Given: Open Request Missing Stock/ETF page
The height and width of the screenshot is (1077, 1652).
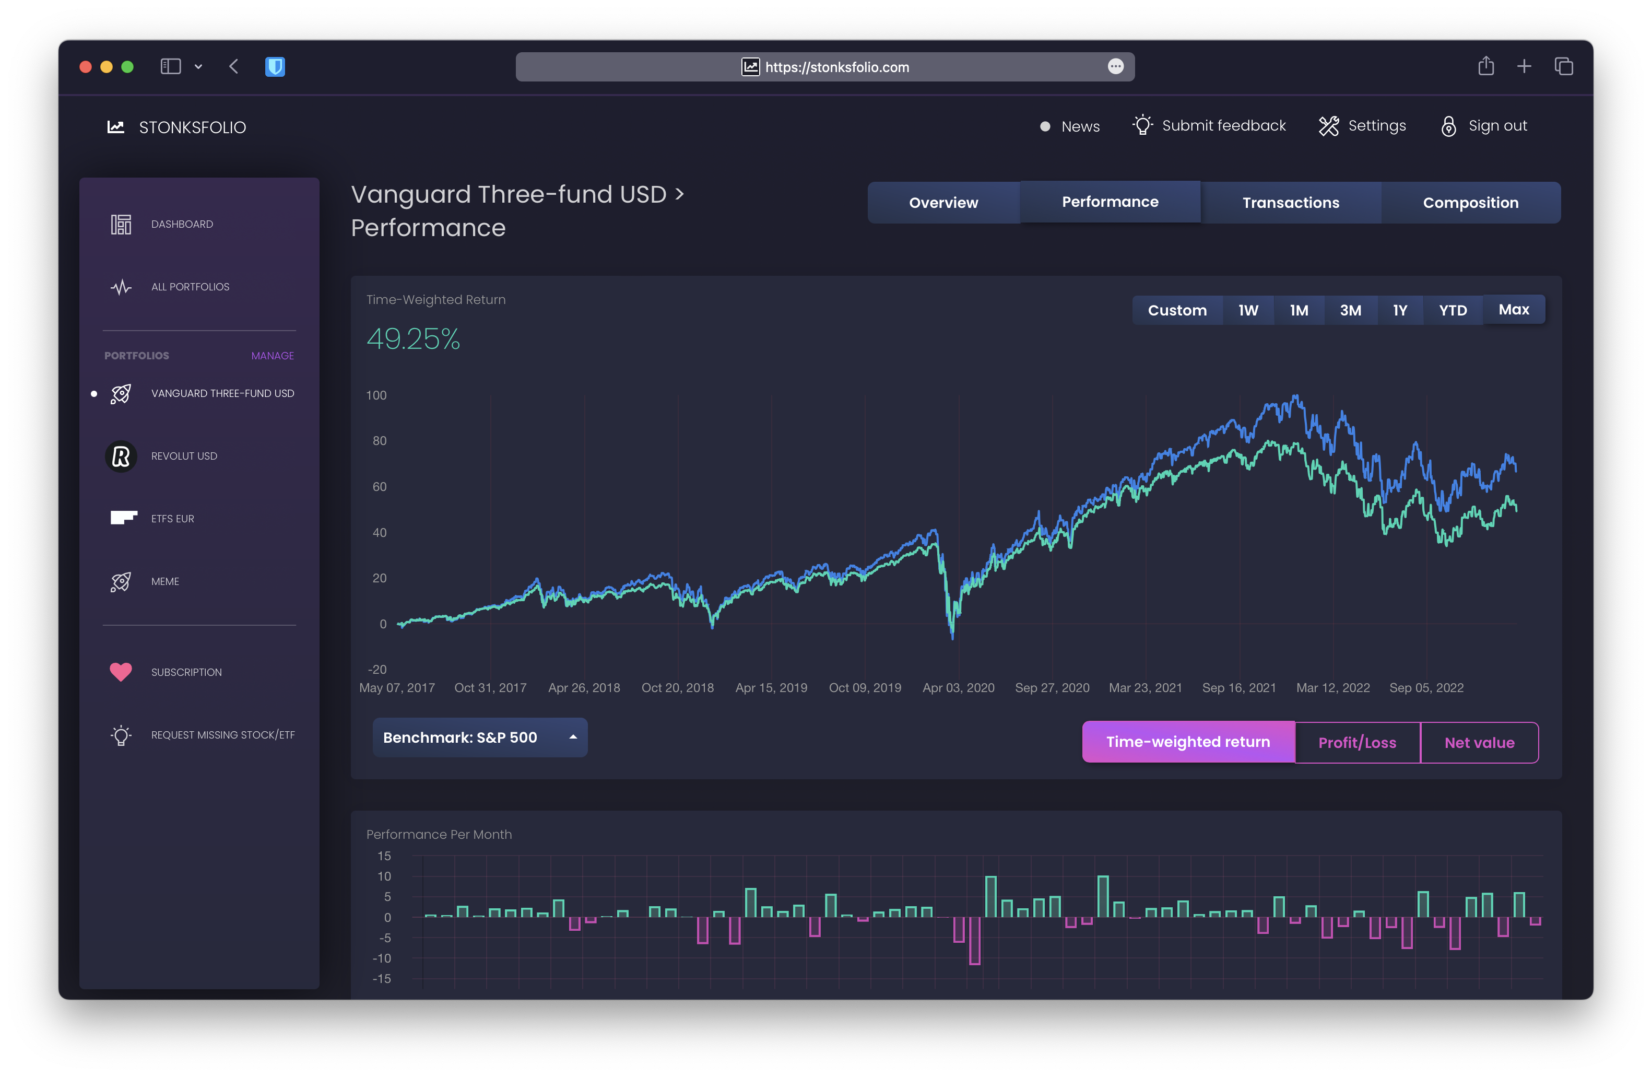Looking at the screenshot, I should pyautogui.click(x=223, y=735).
